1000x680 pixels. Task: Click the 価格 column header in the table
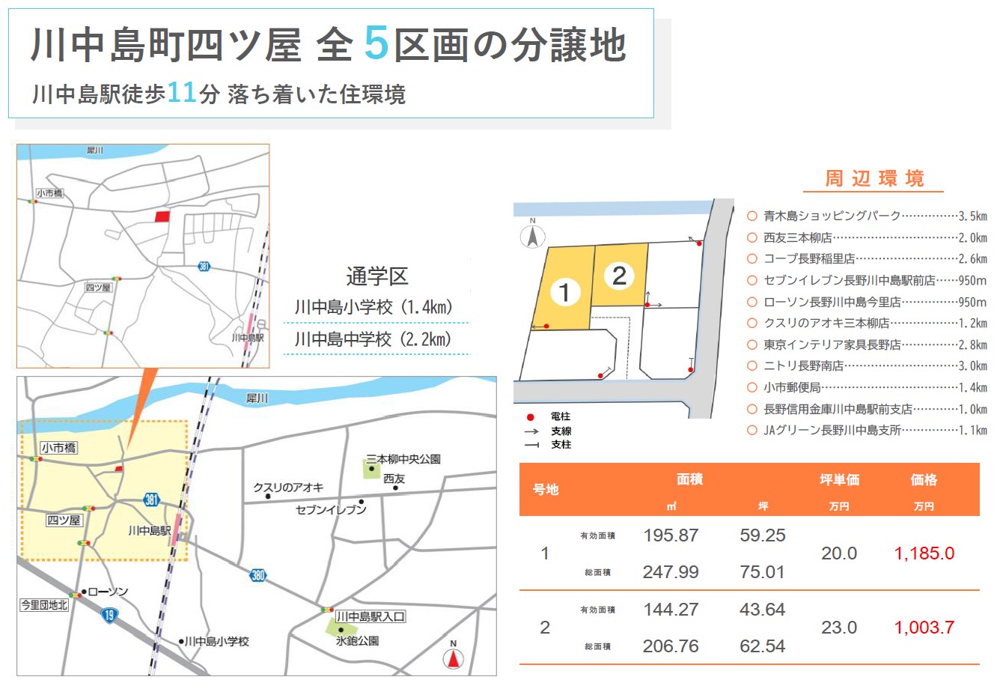click(x=924, y=480)
